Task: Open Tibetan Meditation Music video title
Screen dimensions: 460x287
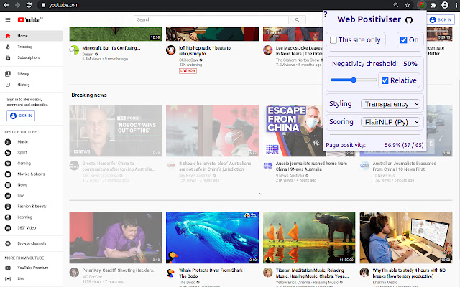Action: [x=312, y=273]
